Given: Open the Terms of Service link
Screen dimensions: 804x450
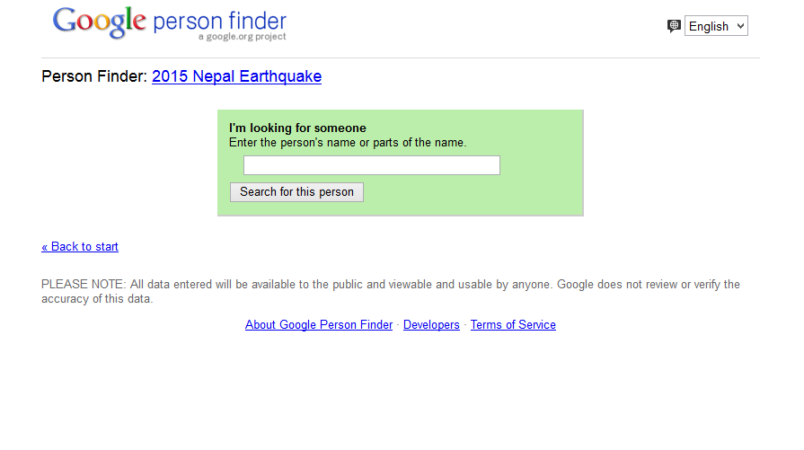Looking at the screenshot, I should 513,325.
